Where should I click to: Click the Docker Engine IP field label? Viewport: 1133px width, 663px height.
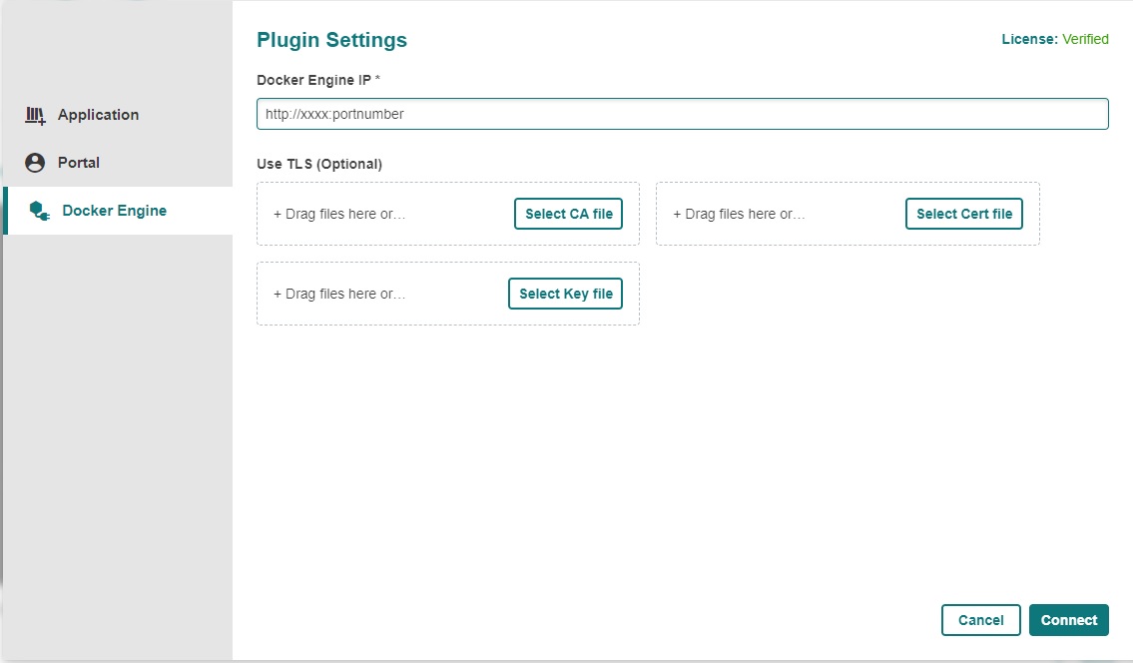[x=318, y=80]
